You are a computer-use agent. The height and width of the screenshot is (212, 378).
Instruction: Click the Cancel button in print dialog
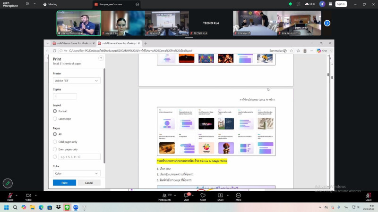click(88, 183)
